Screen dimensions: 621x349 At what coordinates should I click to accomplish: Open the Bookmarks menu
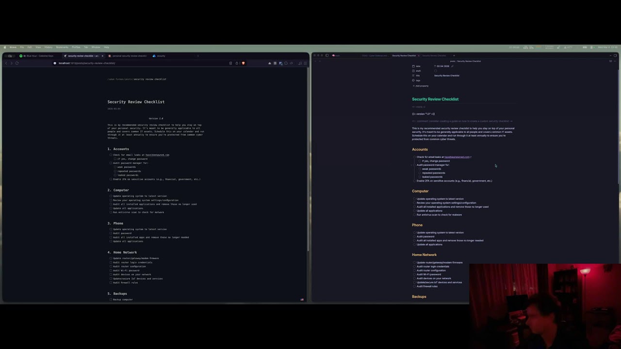click(62, 47)
